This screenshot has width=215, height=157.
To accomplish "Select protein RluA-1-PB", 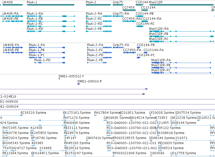I will 47,53.
